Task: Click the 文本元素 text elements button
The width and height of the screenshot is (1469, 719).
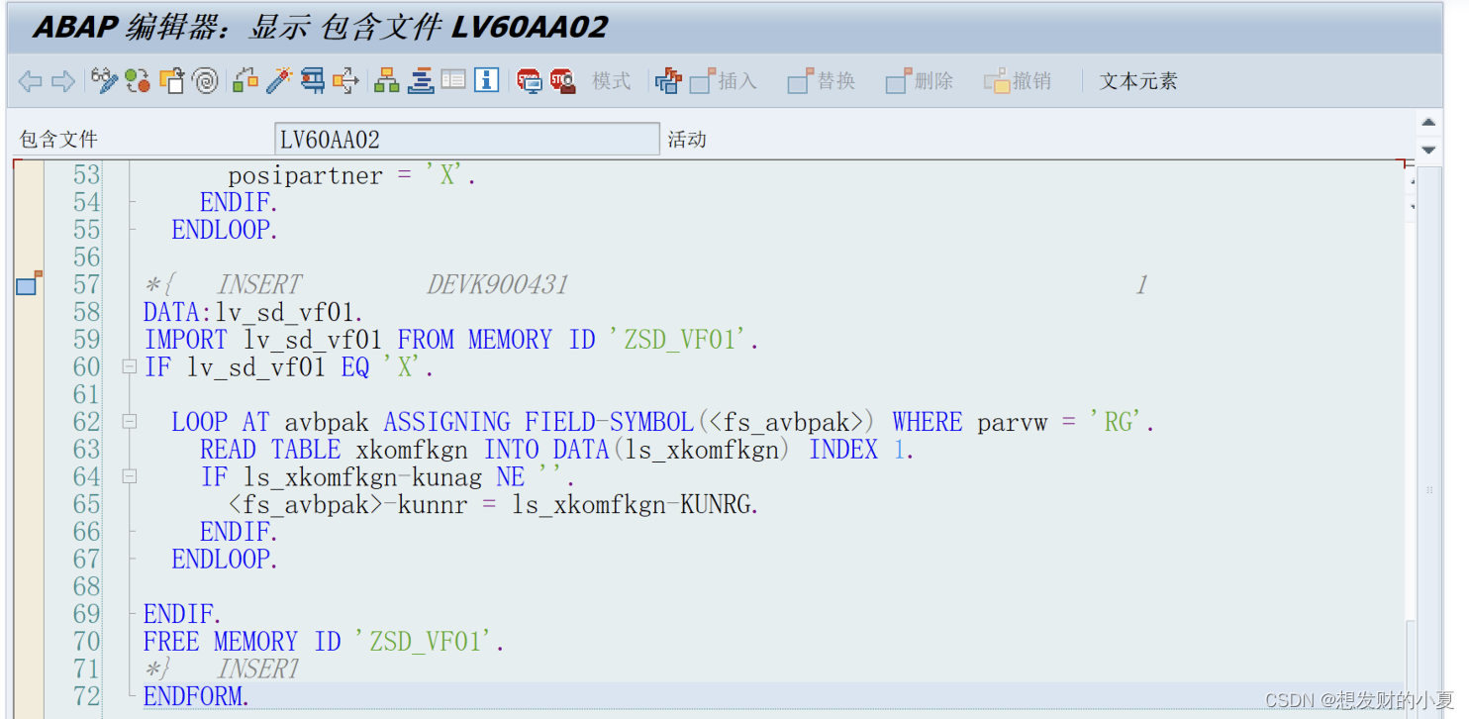Action: pos(1137,81)
